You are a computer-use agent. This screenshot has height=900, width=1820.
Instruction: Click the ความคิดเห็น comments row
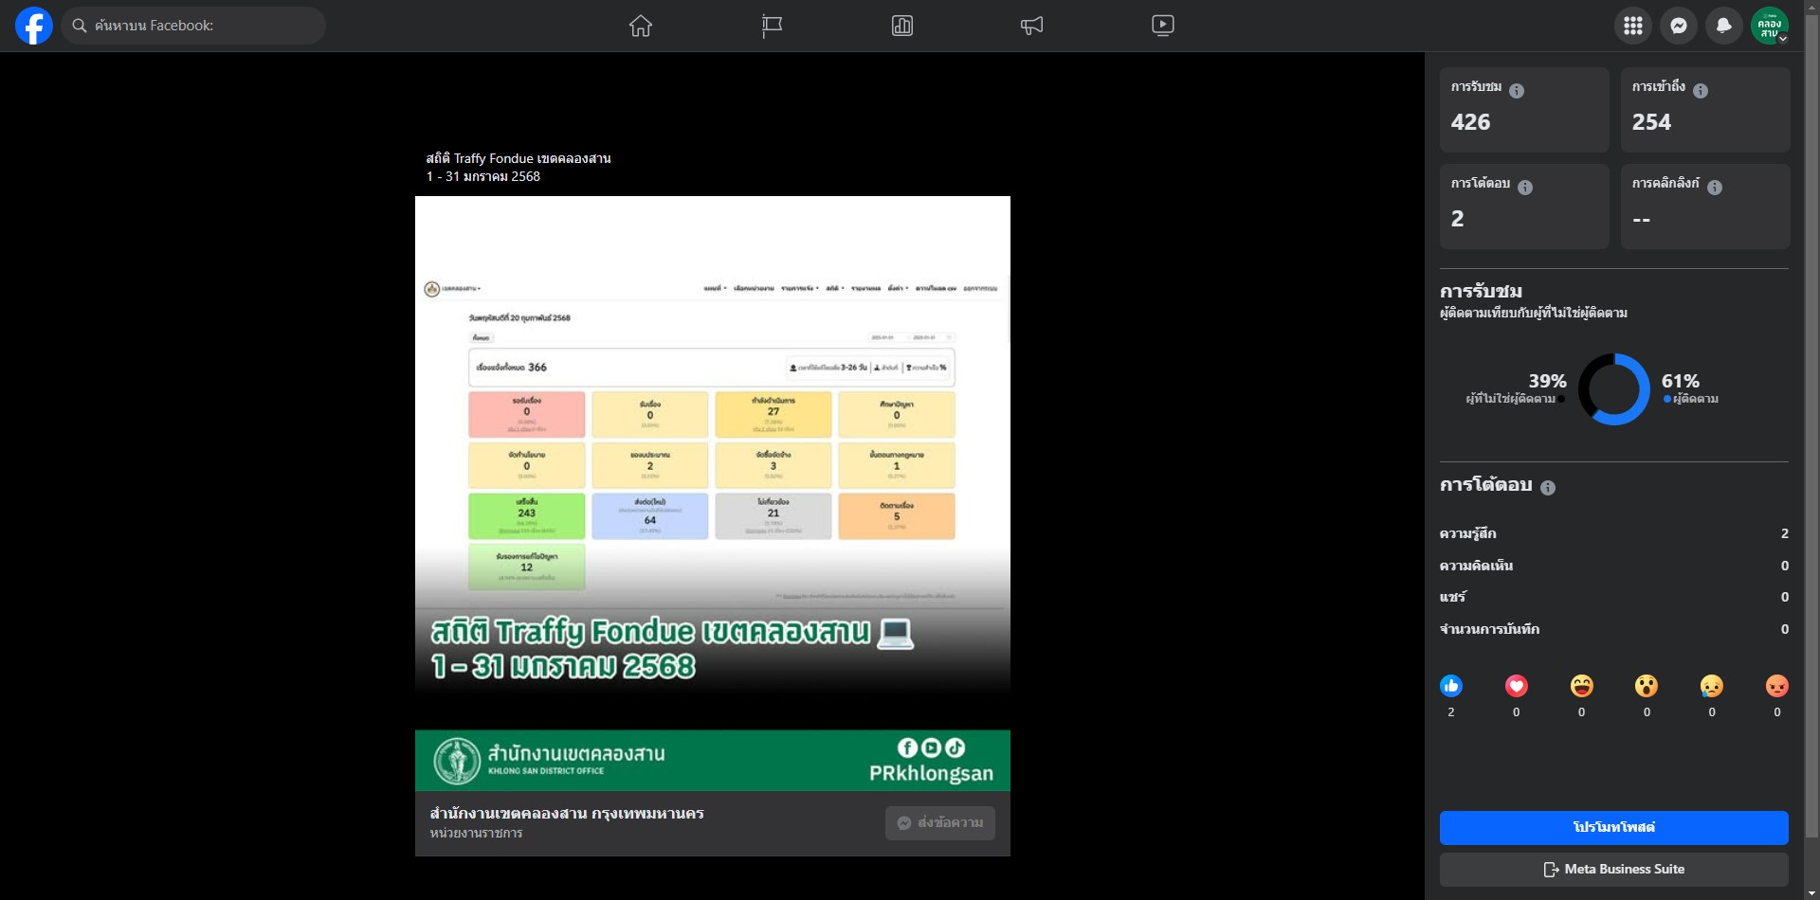[x=1614, y=566]
